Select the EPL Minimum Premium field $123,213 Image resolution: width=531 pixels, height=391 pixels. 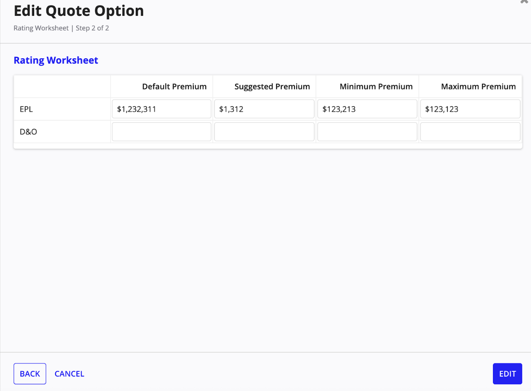pyautogui.click(x=367, y=109)
